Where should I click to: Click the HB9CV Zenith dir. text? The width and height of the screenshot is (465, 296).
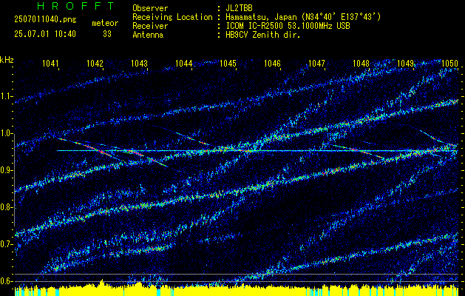pyautogui.click(x=263, y=35)
